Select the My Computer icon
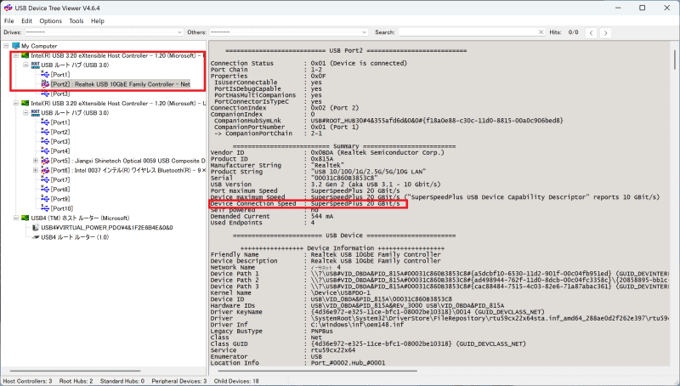680x386 pixels. 16,46
